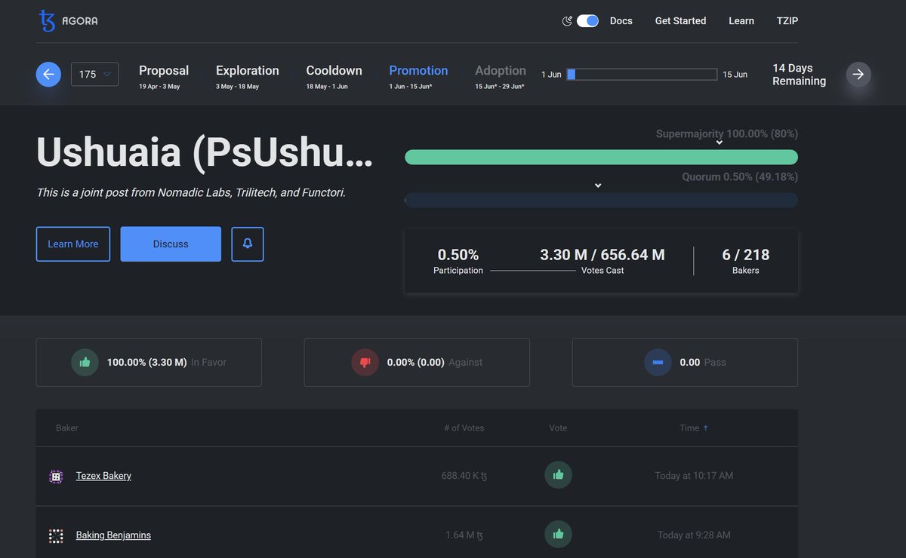Open the Tezex Bakery baker link
906x558 pixels.
point(103,476)
